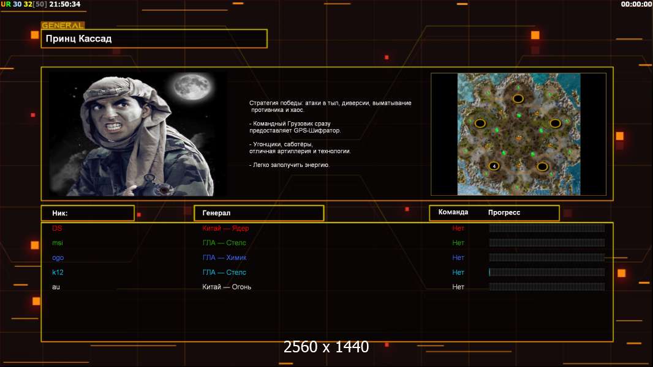
Task: Click team value 'Нет' for k12
Action: (x=458, y=272)
